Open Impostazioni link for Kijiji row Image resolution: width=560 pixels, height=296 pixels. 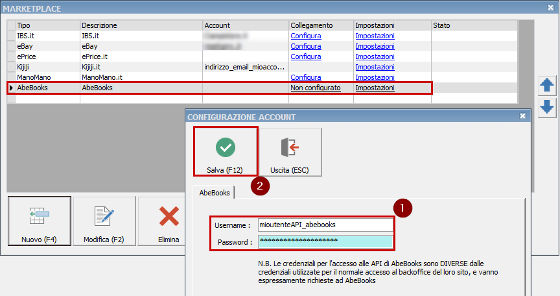point(375,67)
